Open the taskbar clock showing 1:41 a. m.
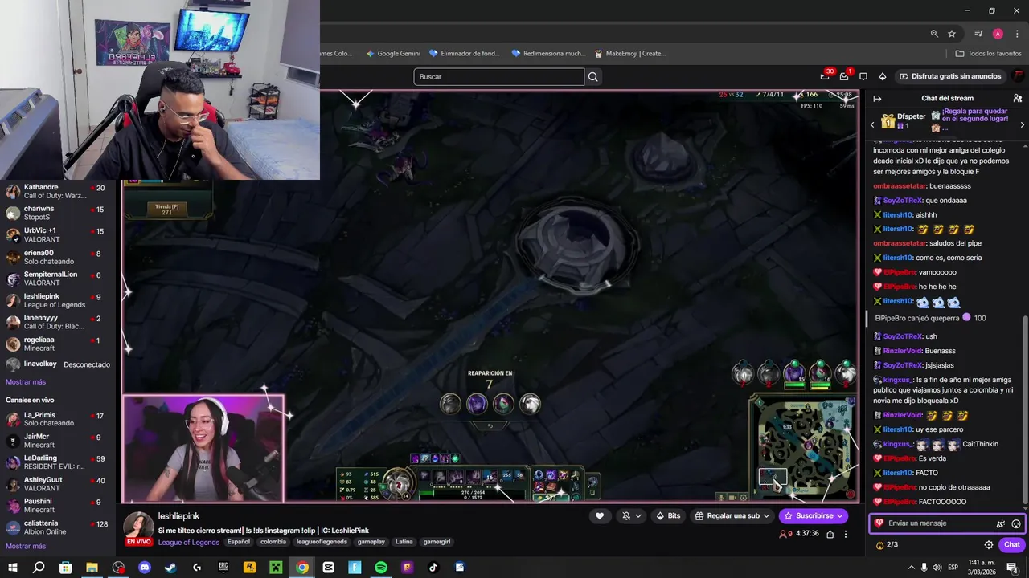The height and width of the screenshot is (578, 1029). coord(982,567)
